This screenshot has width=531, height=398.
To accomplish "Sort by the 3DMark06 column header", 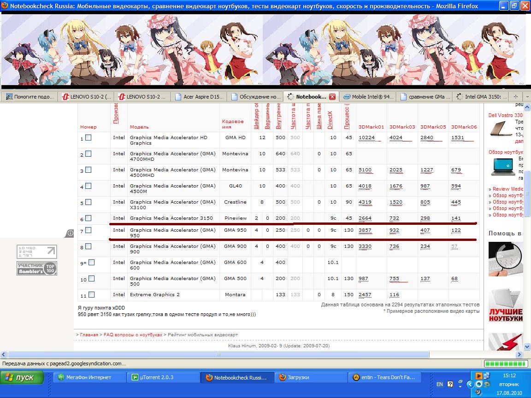I will [x=464, y=127].
